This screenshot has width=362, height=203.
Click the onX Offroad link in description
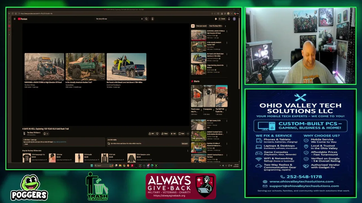[x=59, y=142]
